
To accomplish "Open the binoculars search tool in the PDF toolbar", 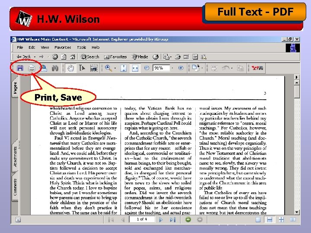I will 55,68.
